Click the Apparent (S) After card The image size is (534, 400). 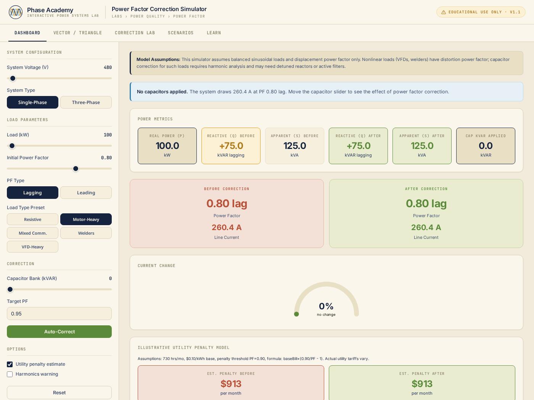(422, 146)
